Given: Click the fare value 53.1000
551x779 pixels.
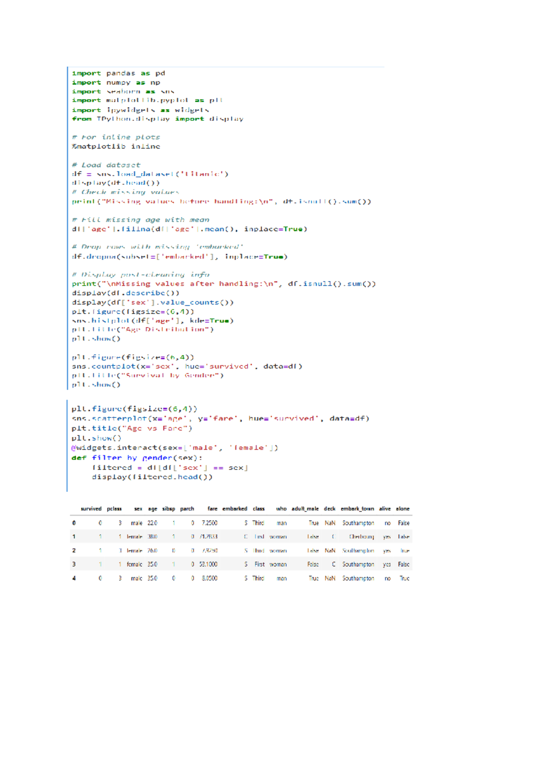Looking at the screenshot, I should 208,564.
